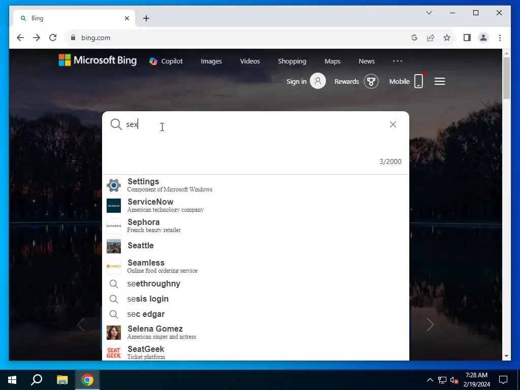
Task: Open the Chrome profile icon
Action: click(483, 38)
